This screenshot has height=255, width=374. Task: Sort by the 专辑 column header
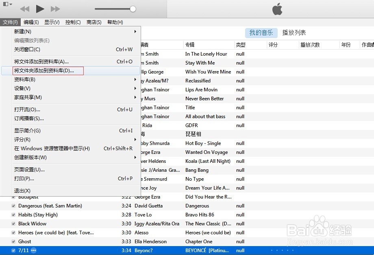pyautogui.click(x=190, y=44)
